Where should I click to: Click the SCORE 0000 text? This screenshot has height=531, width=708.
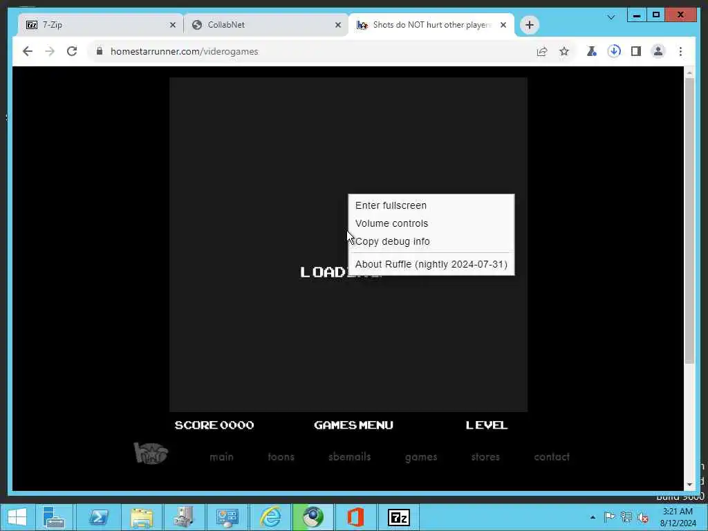pos(214,425)
